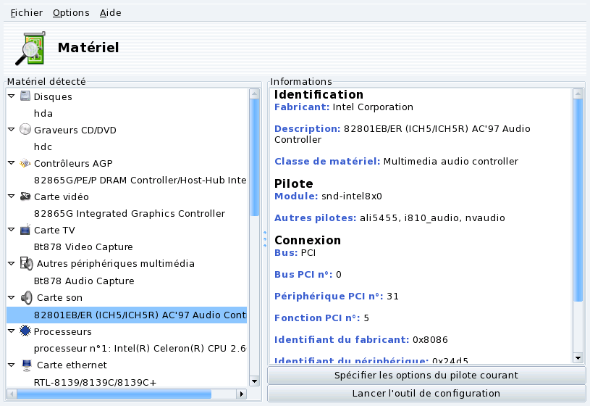This screenshot has width=590, height=406.
Task: Click the Graveurs CD/DVD disc icon
Action: tap(25, 130)
